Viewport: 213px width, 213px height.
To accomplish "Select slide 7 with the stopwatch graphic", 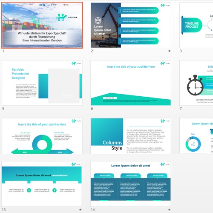I will coord(196,83).
